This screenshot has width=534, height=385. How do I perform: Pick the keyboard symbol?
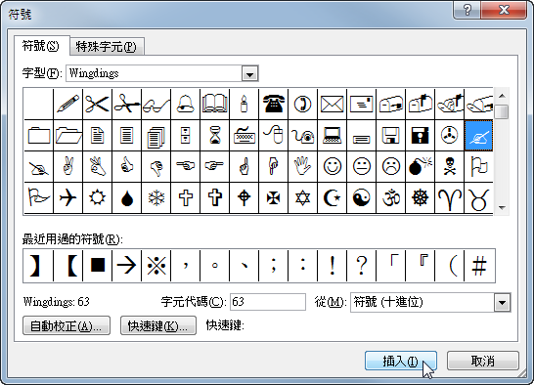244,135
